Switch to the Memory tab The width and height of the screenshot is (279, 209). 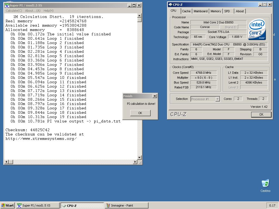216,11
